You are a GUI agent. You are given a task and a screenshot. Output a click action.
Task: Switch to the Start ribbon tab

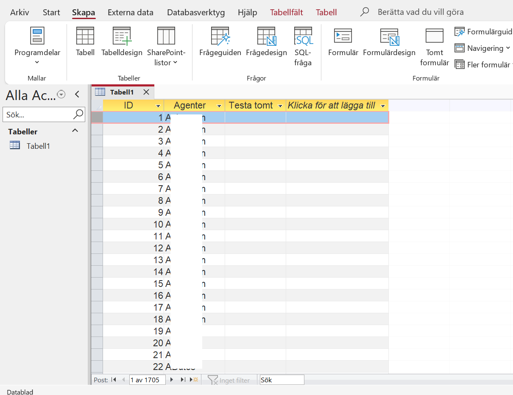(51, 12)
